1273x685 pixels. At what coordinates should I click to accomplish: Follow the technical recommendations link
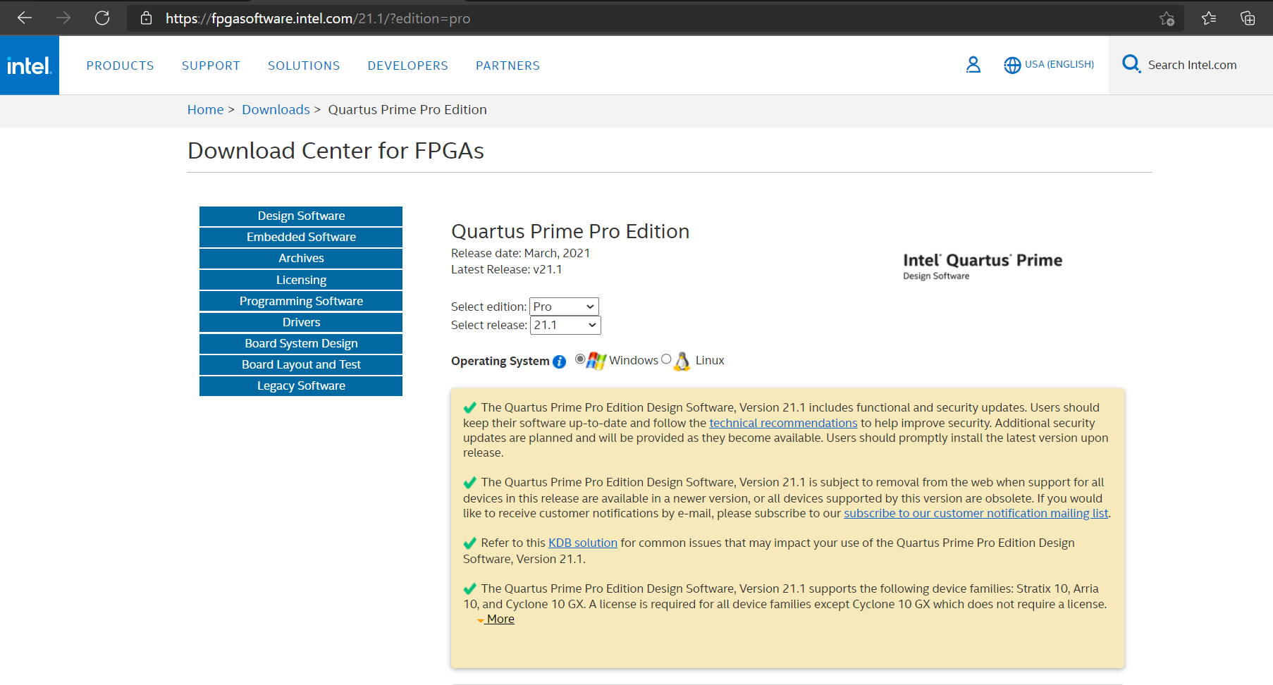[783, 422]
